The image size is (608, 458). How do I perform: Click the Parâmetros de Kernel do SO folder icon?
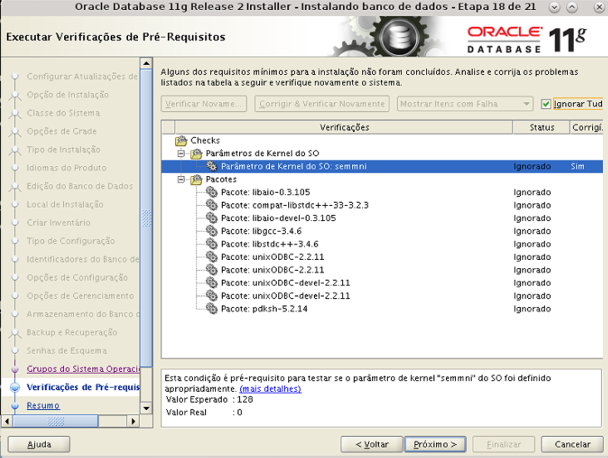196,153
